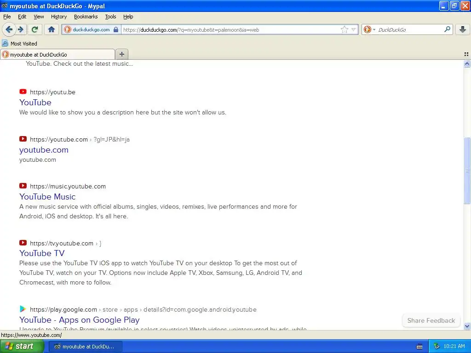Open the Help menu
The width and height of the screenshot is (471, 353).
click(x=128, y=17)
